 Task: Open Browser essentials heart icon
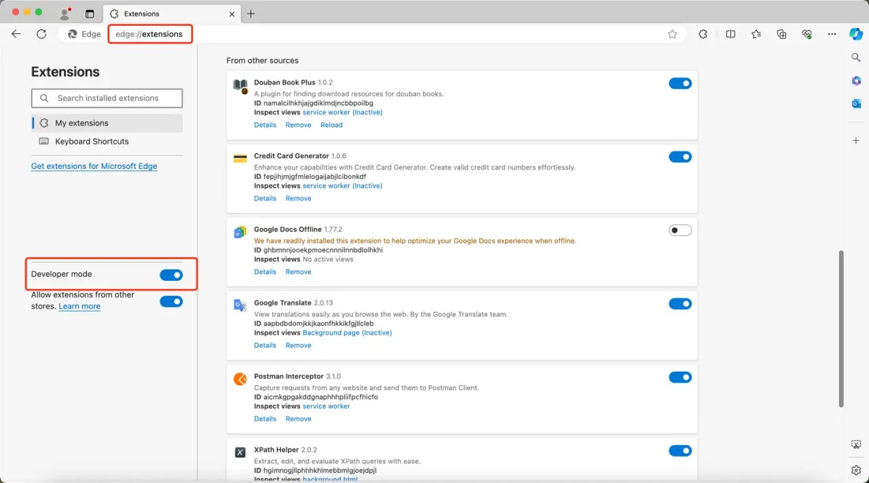(x=807, y=34)
